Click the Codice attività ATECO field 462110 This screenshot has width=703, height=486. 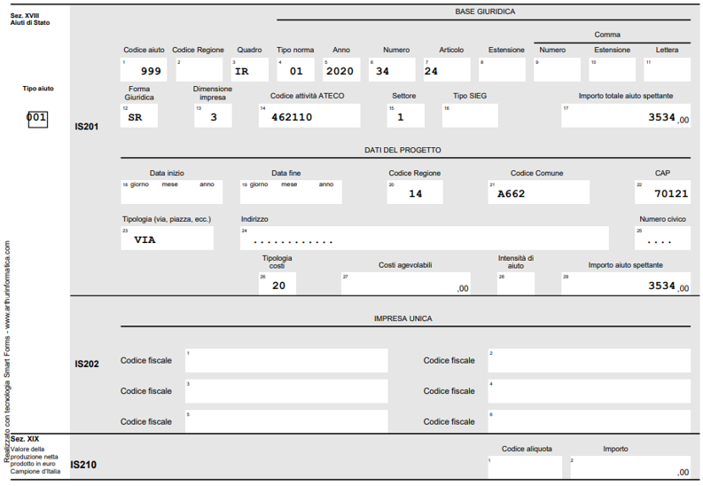[x=309, y=115]
